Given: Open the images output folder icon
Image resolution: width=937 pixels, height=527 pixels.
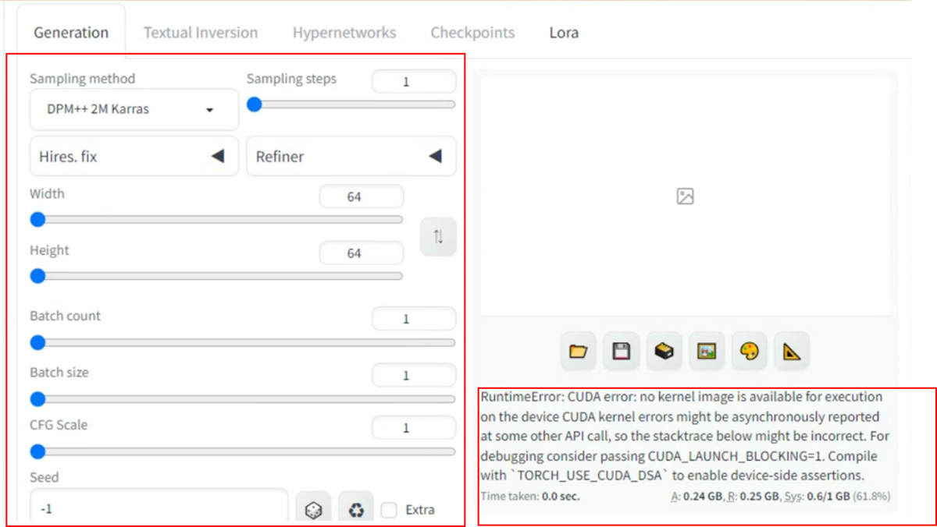Looking at the screenshot, I should (579, 352).
